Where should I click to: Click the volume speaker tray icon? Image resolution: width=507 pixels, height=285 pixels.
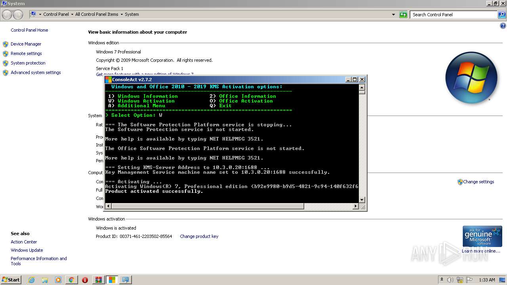pos(450,280)
